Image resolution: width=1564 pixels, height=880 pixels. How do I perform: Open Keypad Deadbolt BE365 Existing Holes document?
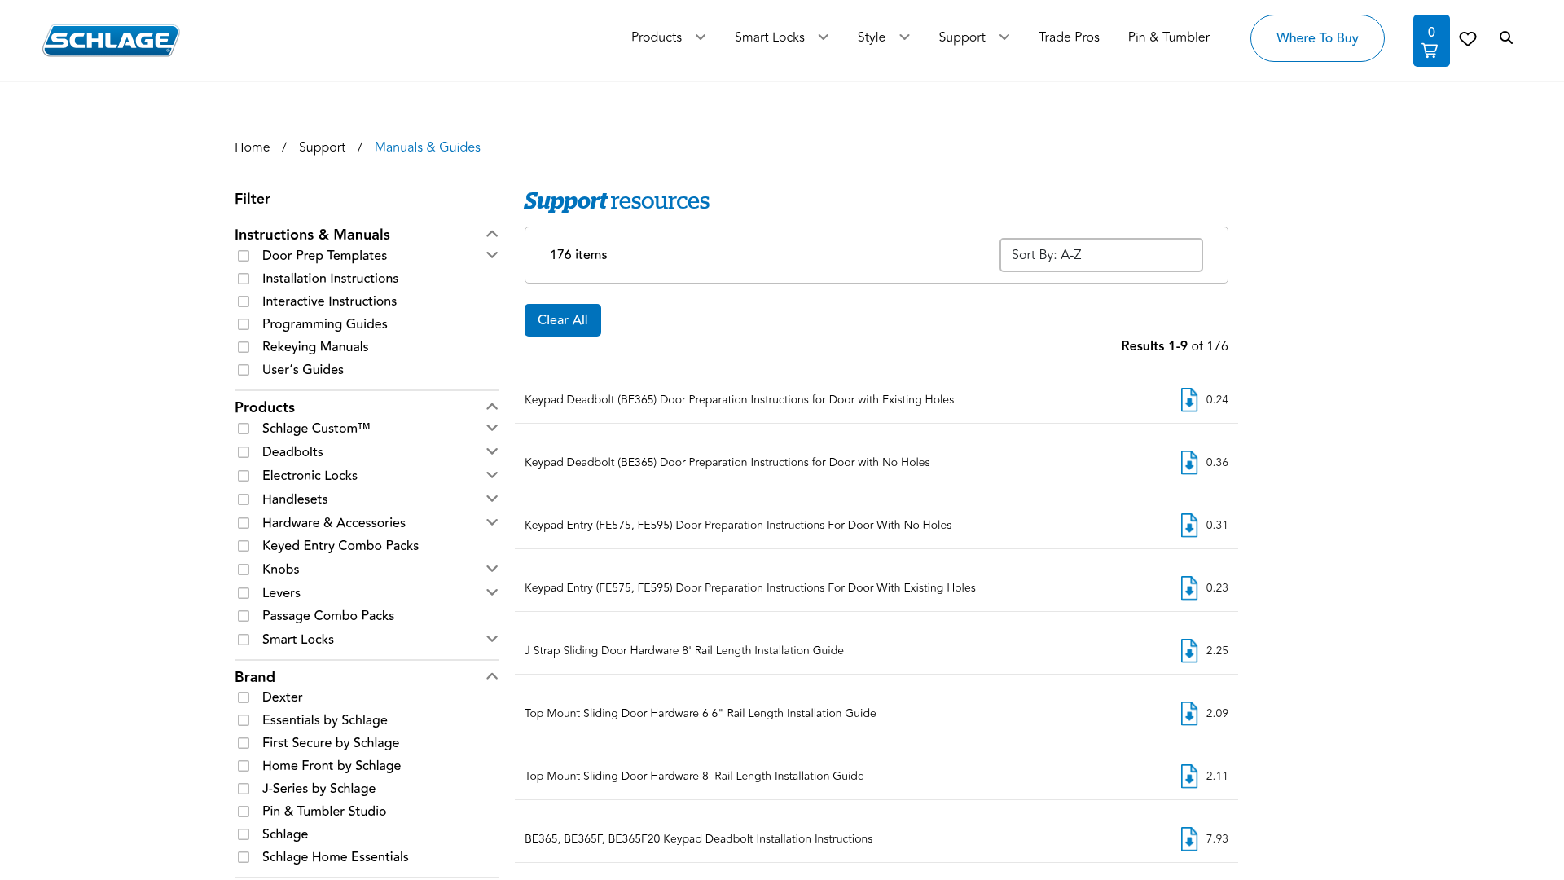(739, 400)
